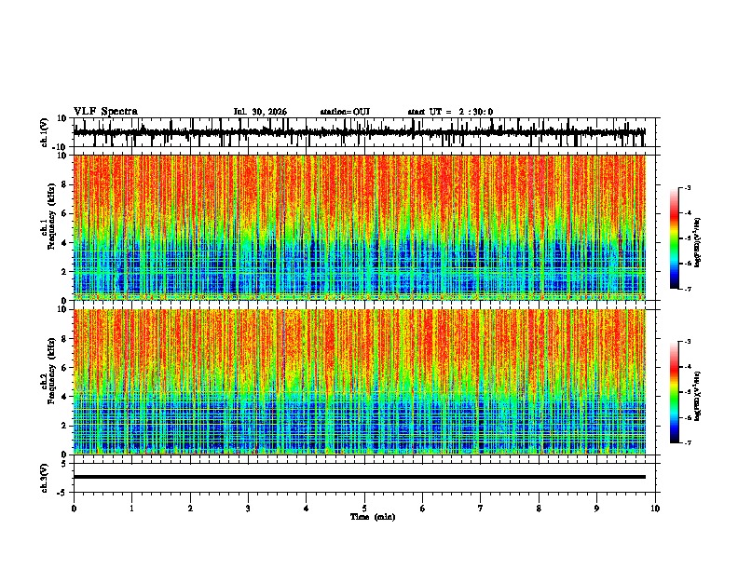Image resolution: width=738 pixels, height=570 pixels.
Task: Click the "4" kHz tick on ch.1 spectrogram
Action: click(x=64, y=243)
